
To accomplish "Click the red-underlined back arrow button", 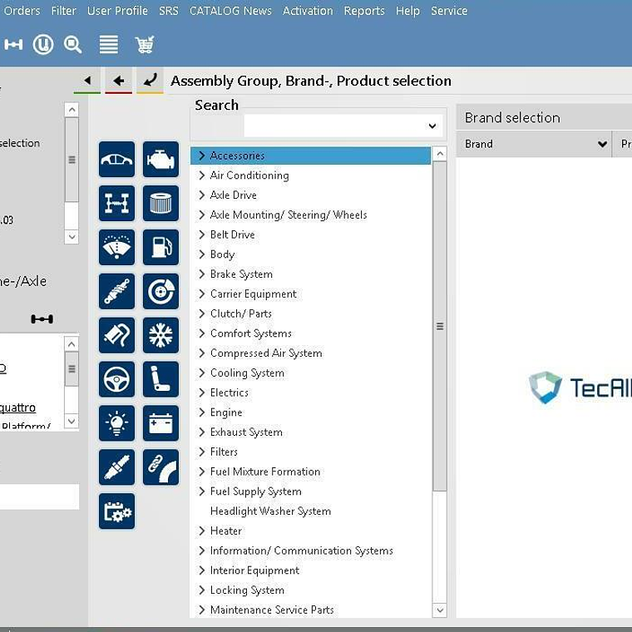I will 118,81.
